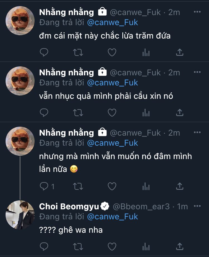
Task: View analytics for the third tweet
Action: 146,186
